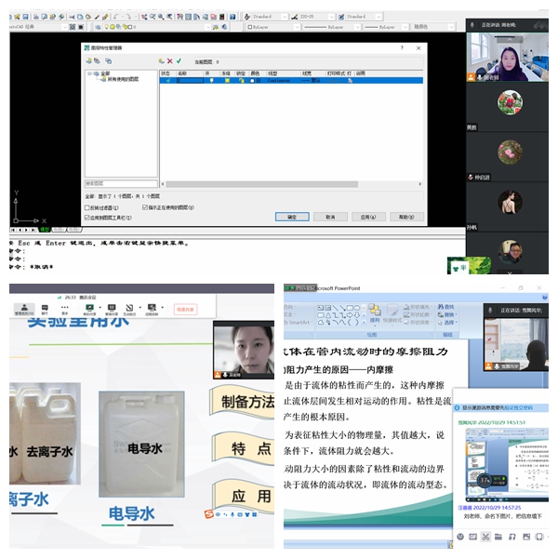Click the folder icon in chat toolbar
558x558 pixels.
tap(498, 537)
